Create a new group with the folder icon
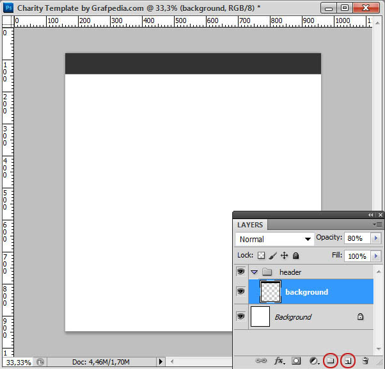 point(331,361)
